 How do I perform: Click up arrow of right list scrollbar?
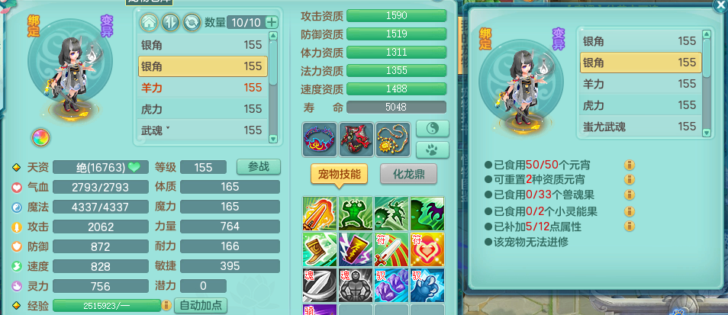(706, 34)
